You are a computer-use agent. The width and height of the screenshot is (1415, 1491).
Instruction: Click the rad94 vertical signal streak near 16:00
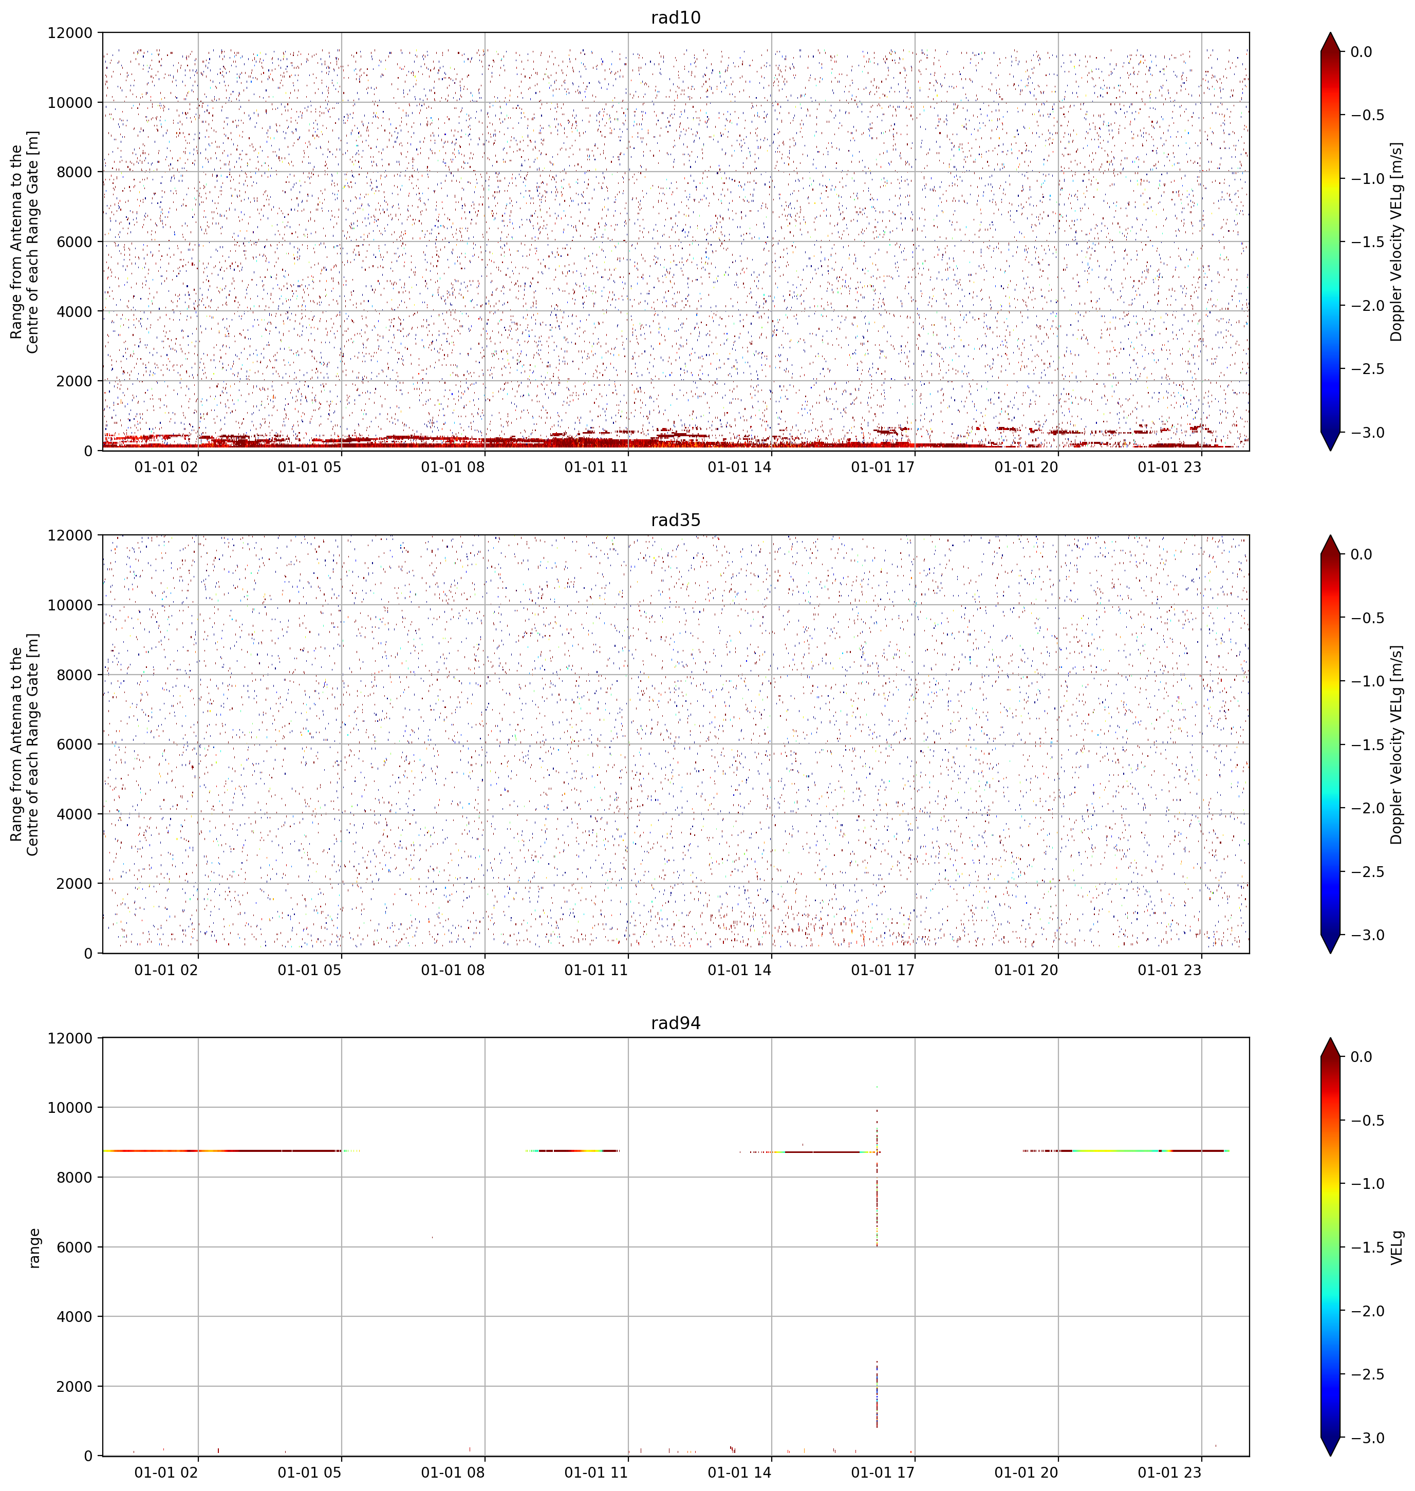click(x=877, y=1257)
